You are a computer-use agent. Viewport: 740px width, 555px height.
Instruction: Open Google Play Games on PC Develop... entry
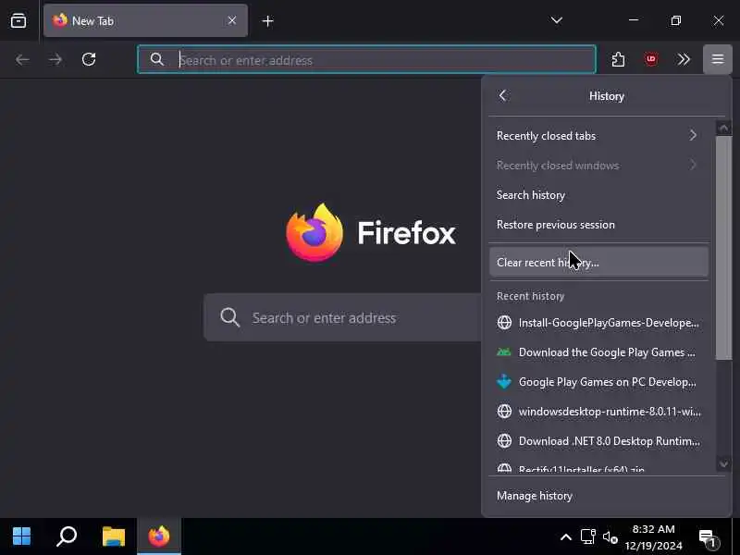tap(598, 382)
